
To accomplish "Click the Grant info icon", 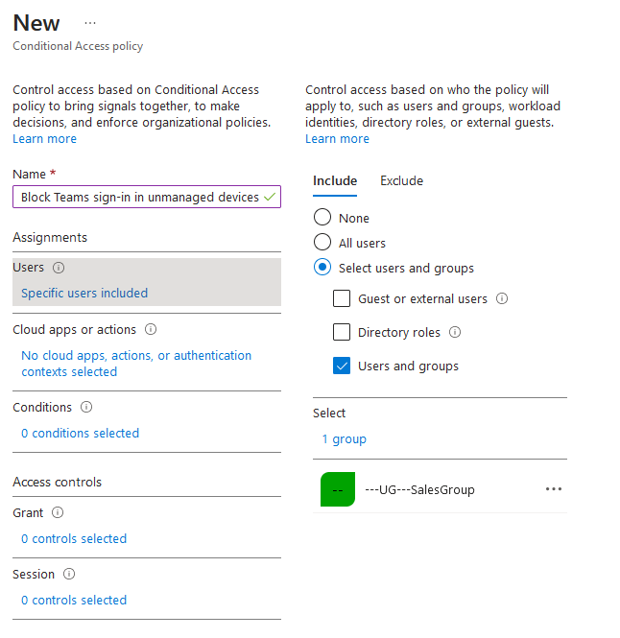I will 58,512.
